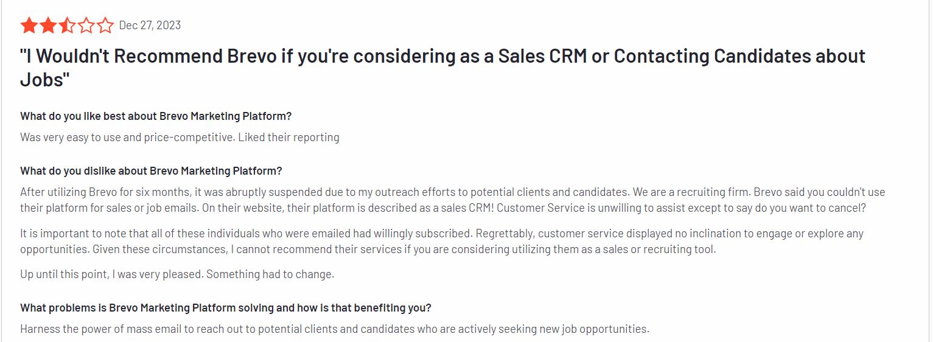Viewport: 933px width, 342px height.
Task: Click the phrase "Liked their reporting"
Action: 288,137
